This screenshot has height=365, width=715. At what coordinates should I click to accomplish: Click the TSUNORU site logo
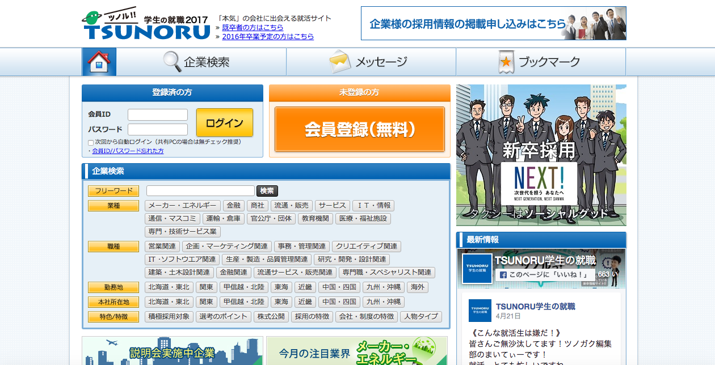tap(146, 25)
